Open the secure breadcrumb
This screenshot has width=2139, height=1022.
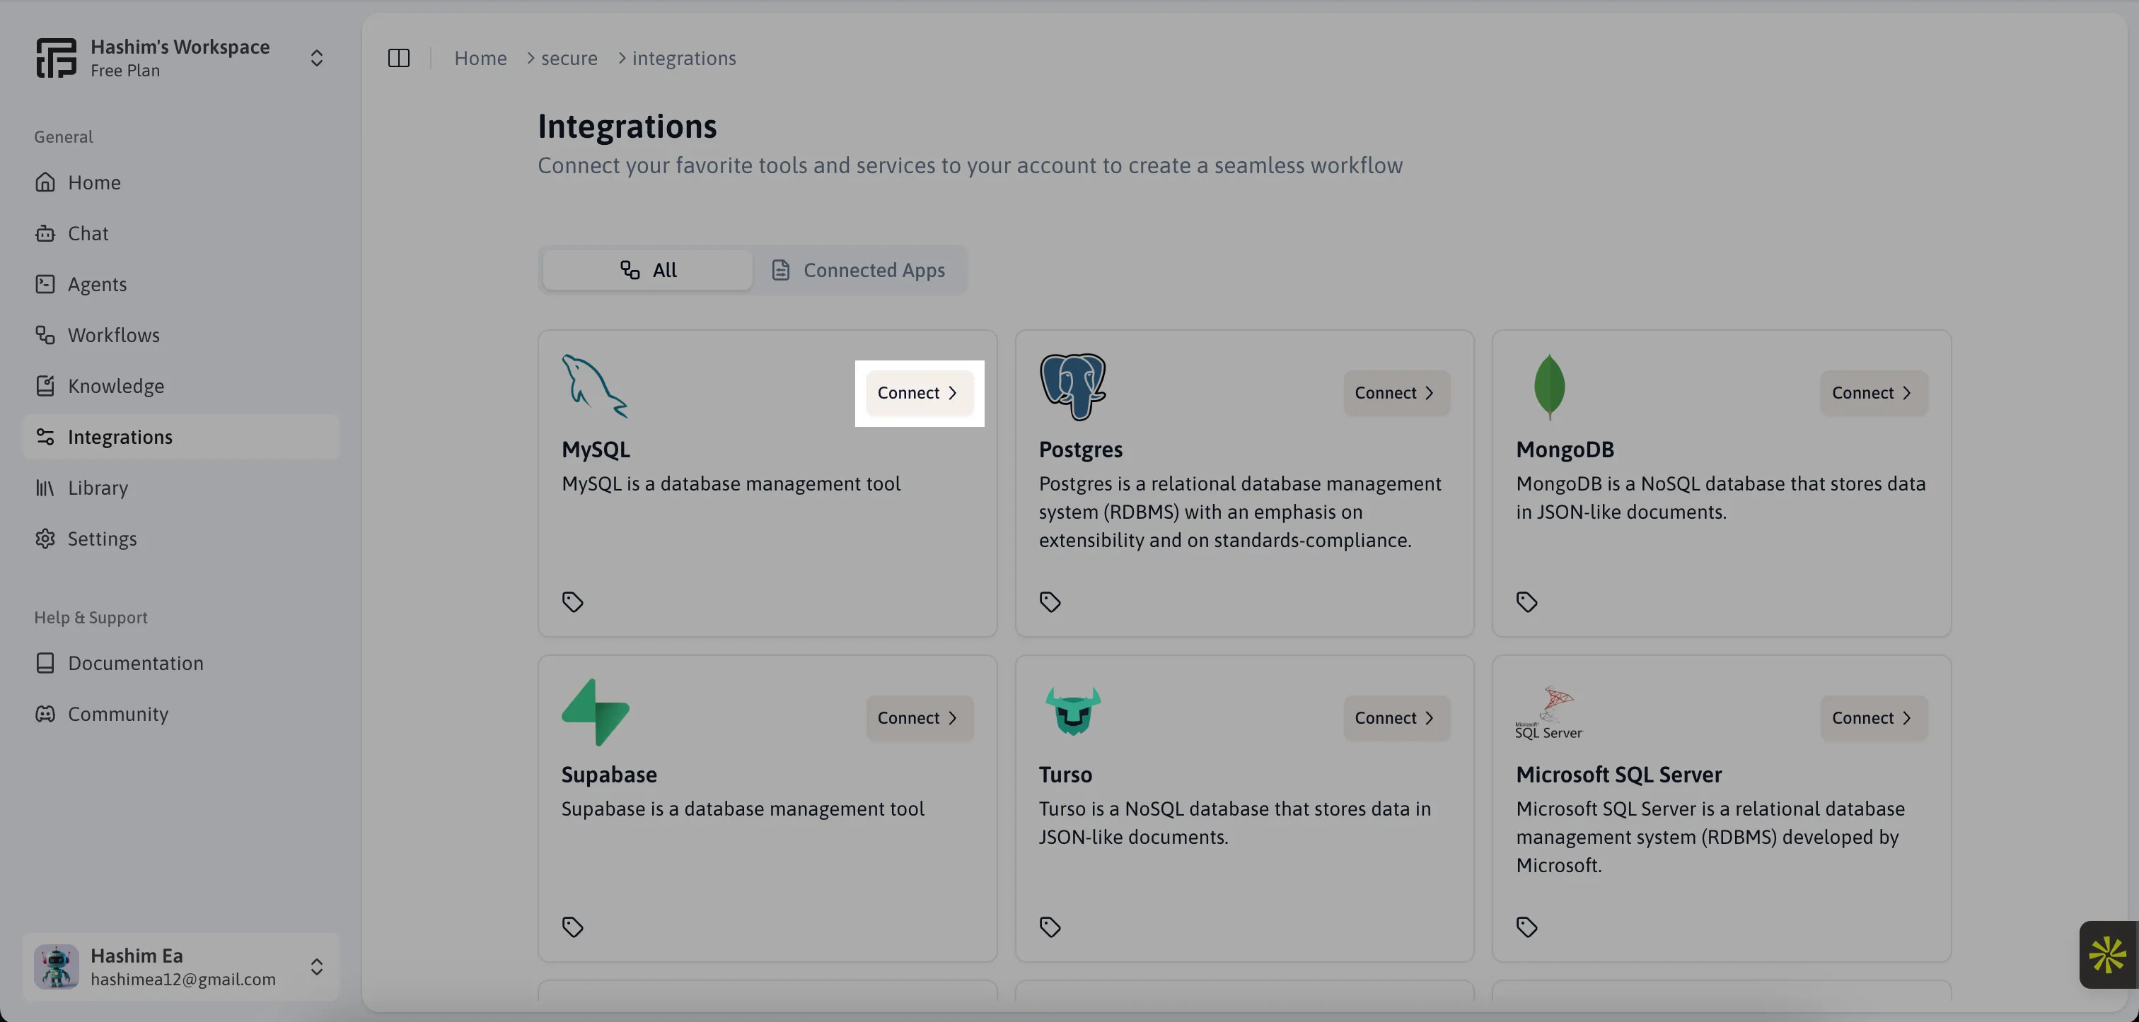(569, 58)
